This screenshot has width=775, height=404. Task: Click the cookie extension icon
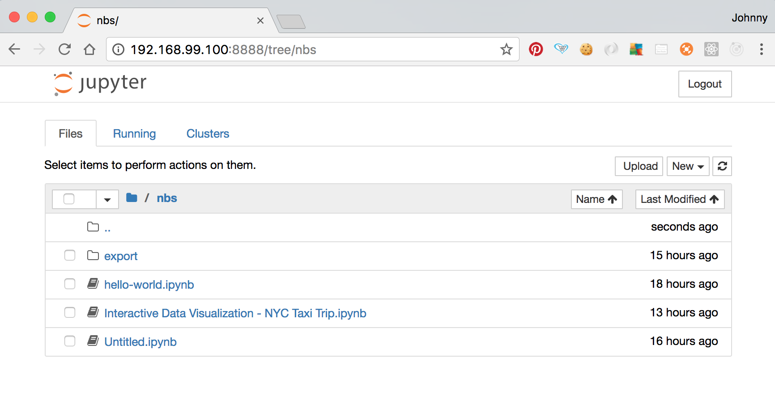pos(586,49)
